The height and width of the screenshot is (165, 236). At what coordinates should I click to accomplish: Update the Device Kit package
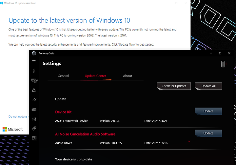pos(208,111)
